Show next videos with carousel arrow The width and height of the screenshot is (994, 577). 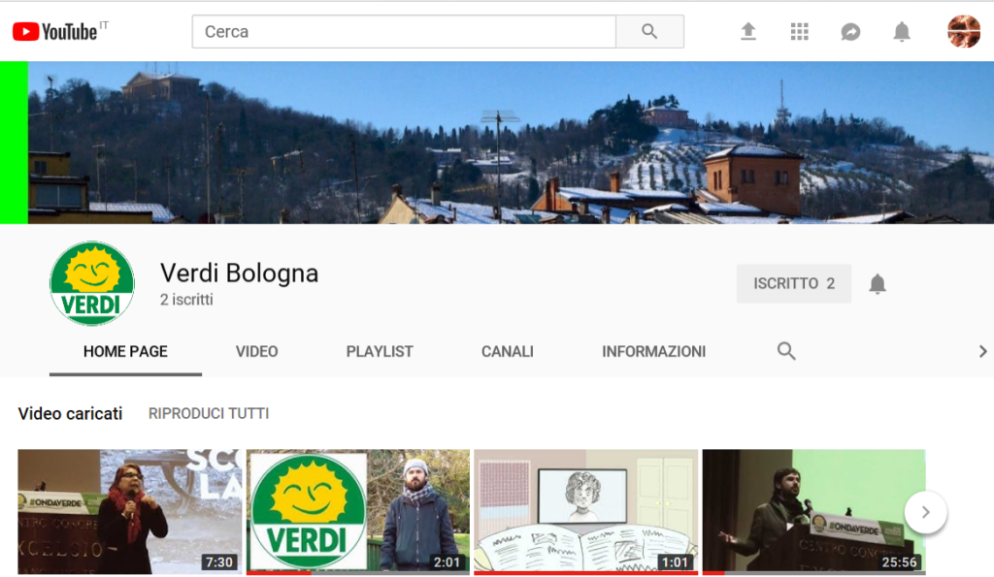pos(925,512)
